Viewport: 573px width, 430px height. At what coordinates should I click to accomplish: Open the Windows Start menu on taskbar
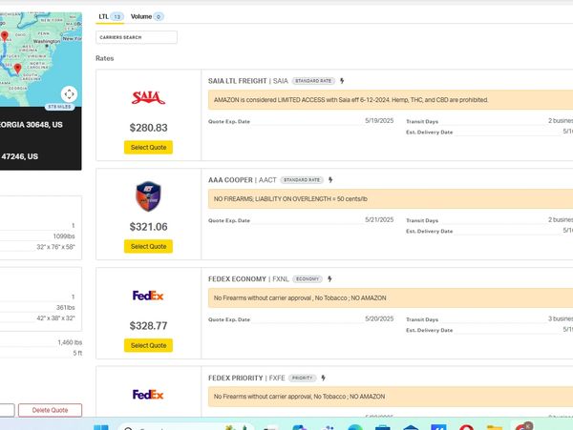click(101, 425)
